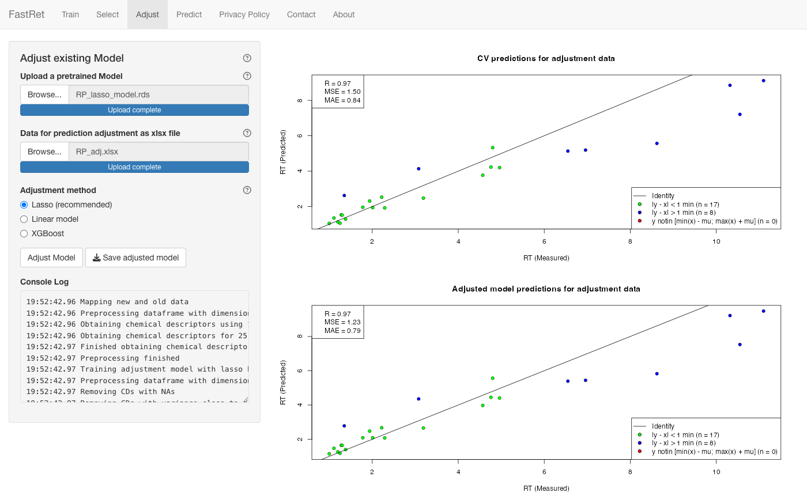This screenshot has width=807, height=492.
Task: Click the FastRet brand link
Action: pyautogui.click(x=27, y=14)
